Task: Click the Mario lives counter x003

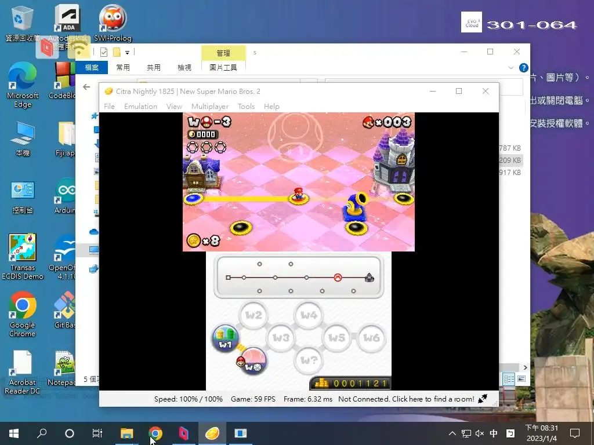Action: tap(387, 122)
